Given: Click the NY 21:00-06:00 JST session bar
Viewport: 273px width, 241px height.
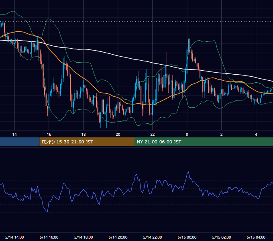Looking at the screenshot, I should tap(204, 142).
